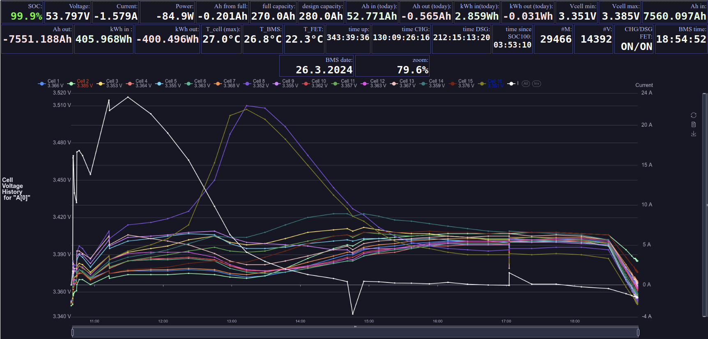Click the kWh in value 405.968Wh
The image size is (708, 339).
click(x=104, y=39)
